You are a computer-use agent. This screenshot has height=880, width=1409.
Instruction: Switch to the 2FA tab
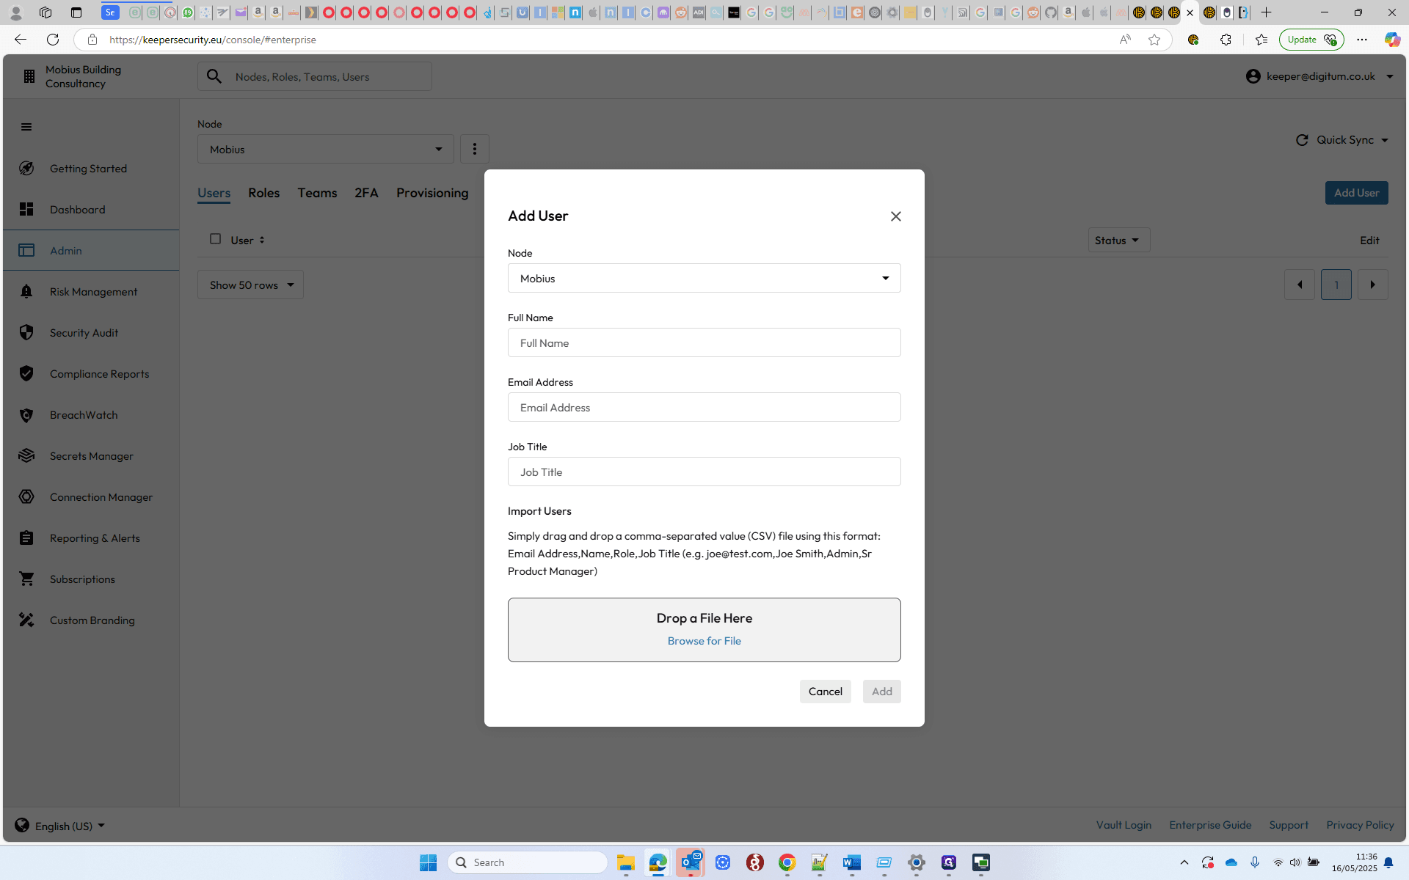click(366, 193)
